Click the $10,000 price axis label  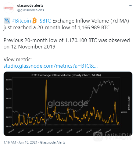point(124,112)
